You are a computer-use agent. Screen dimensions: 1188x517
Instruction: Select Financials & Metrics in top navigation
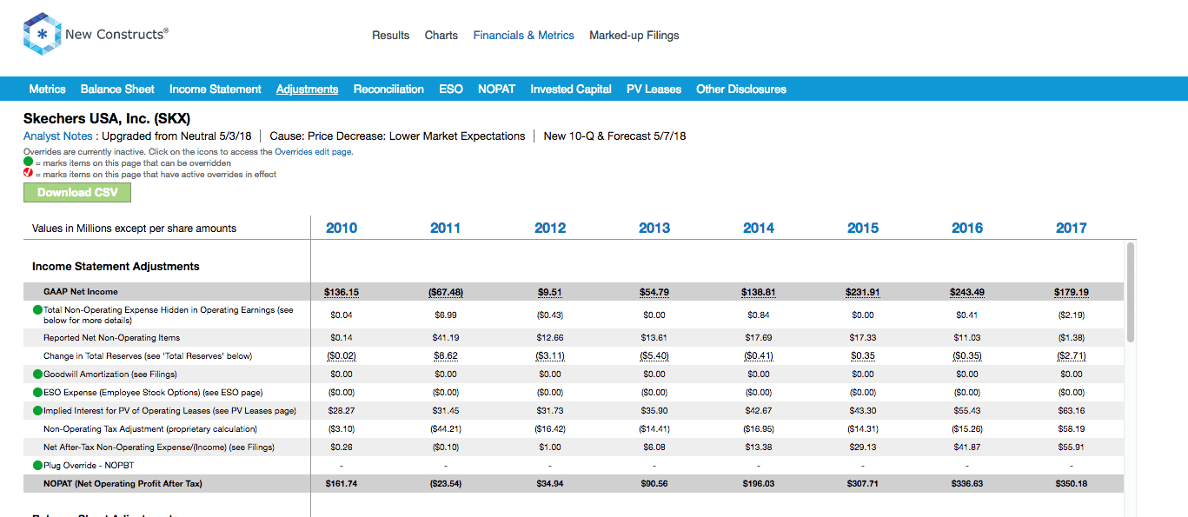pyautogui.click(x=524, y=36)
